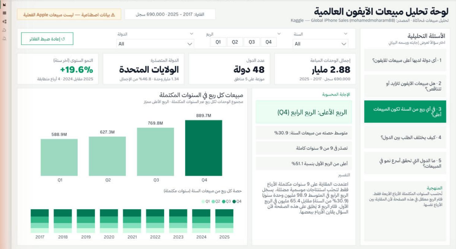Click the المنهجية methodology heading
This screenshot has width=456, height=249.
pos(435,188)
